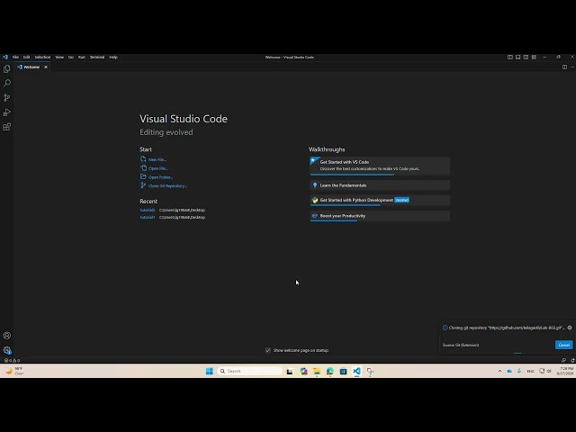Split the editor to the right

(564, 67)
